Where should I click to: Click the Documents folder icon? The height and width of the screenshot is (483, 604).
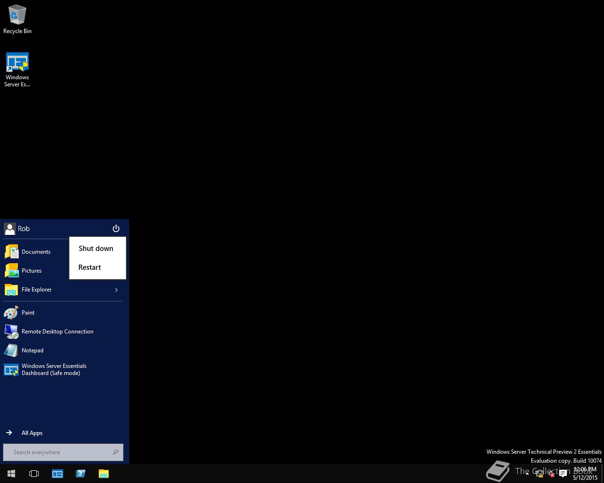[11, 252]
